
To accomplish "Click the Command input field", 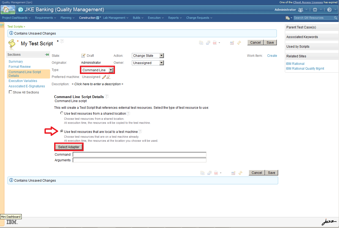I will pyautogui.click(x=140, y=155).
